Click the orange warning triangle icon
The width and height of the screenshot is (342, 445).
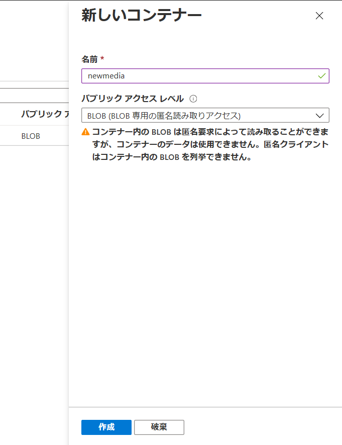(85, 132)
